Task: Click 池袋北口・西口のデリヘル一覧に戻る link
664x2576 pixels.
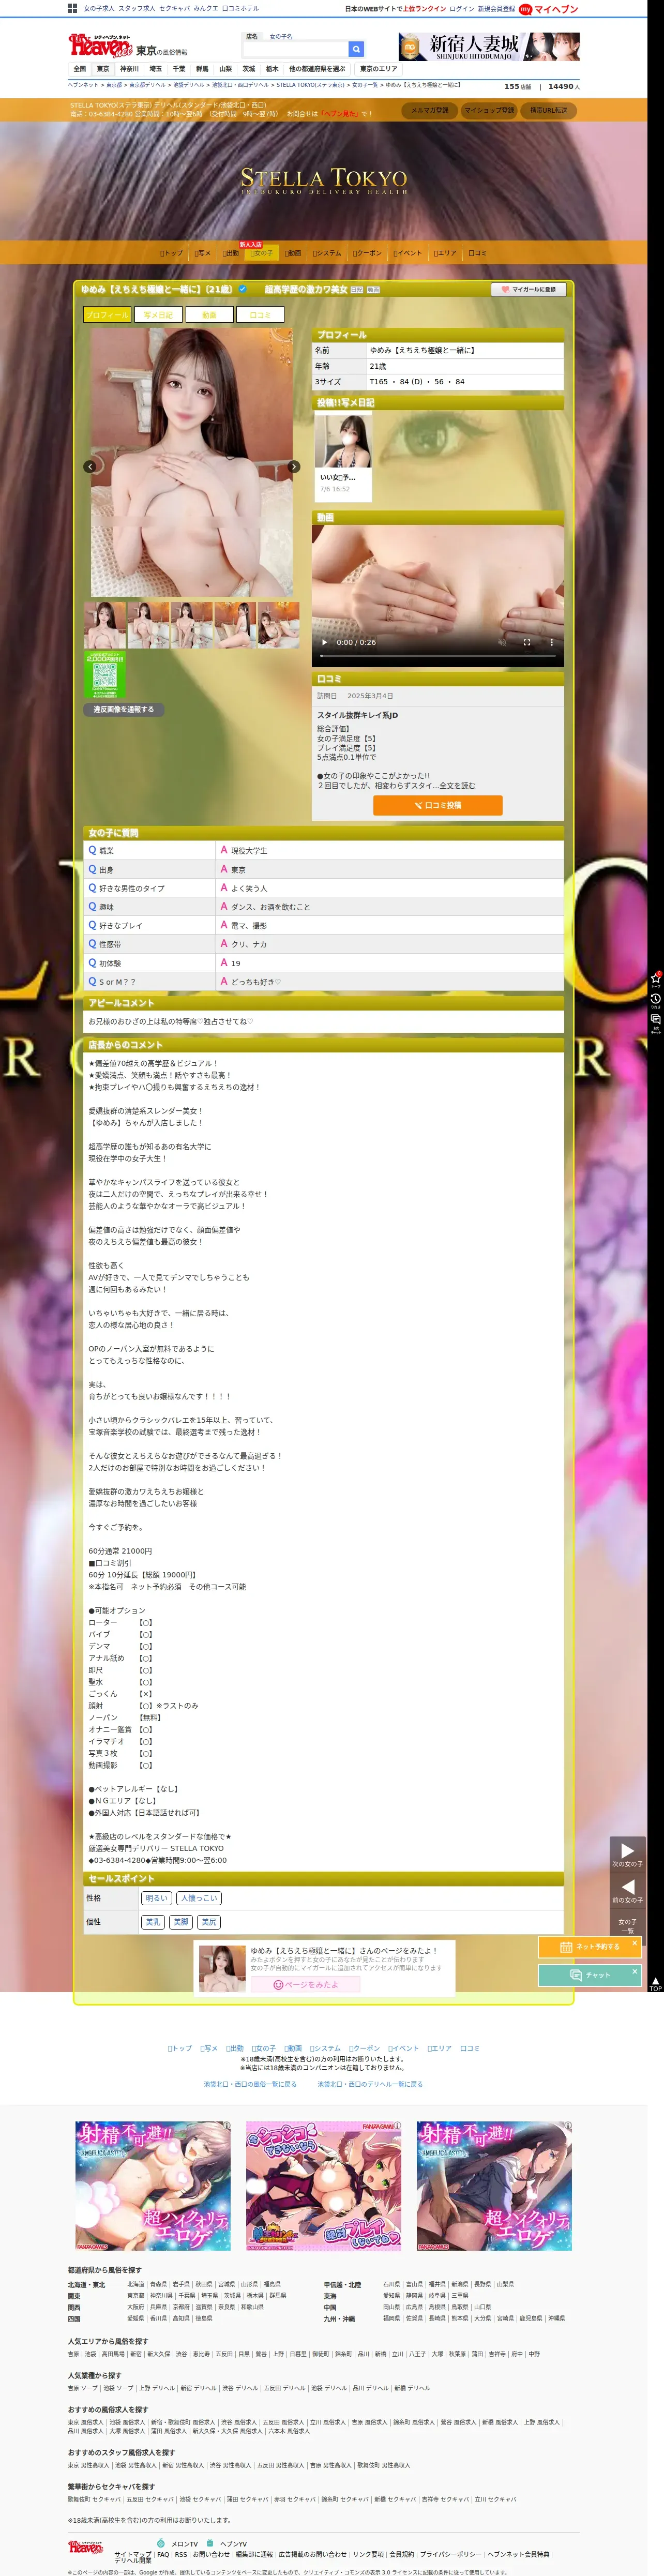Action: (370, 2084)
